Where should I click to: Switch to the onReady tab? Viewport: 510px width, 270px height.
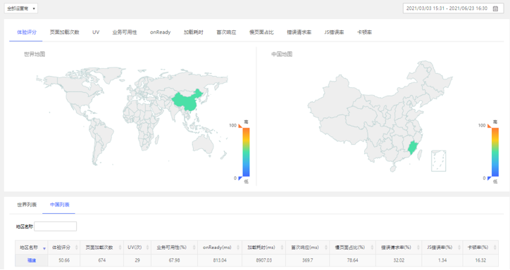161,32
